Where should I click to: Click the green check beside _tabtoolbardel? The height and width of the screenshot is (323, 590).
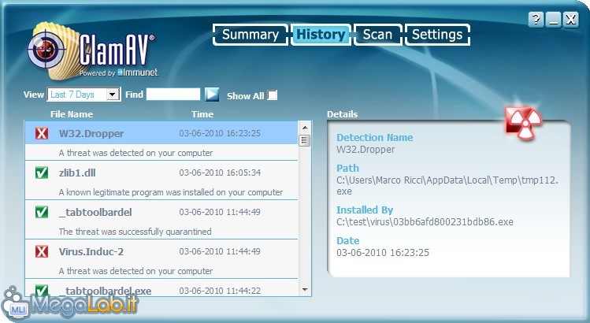tap(42, 212)
